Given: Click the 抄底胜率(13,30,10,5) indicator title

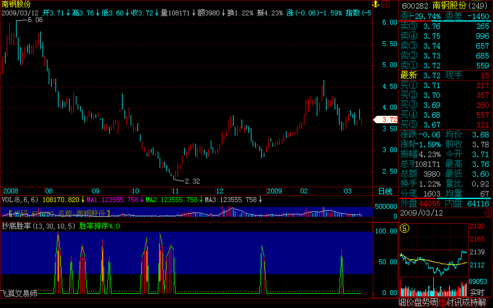Looking at the screenshot, I should coord(38,226).
